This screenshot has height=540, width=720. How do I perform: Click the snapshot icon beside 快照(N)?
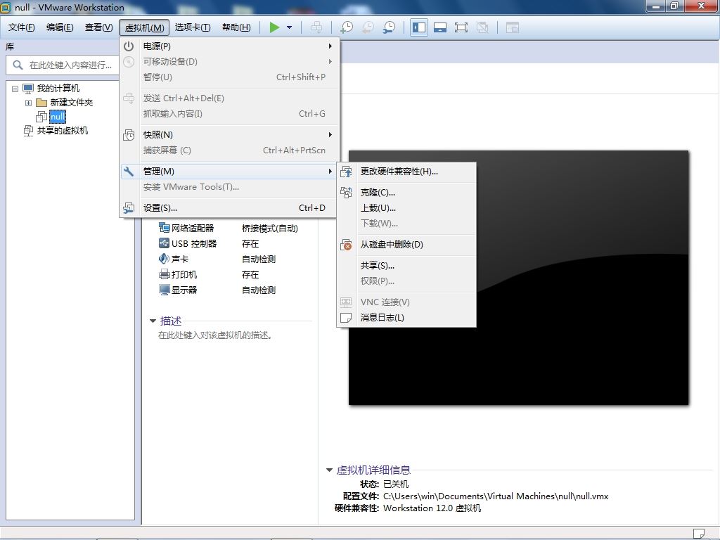pyautogui.click(x=129, y=134)
